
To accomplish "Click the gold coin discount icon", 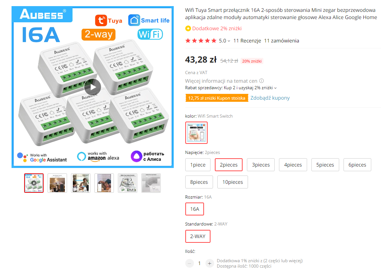I will [x=188, y=29].
